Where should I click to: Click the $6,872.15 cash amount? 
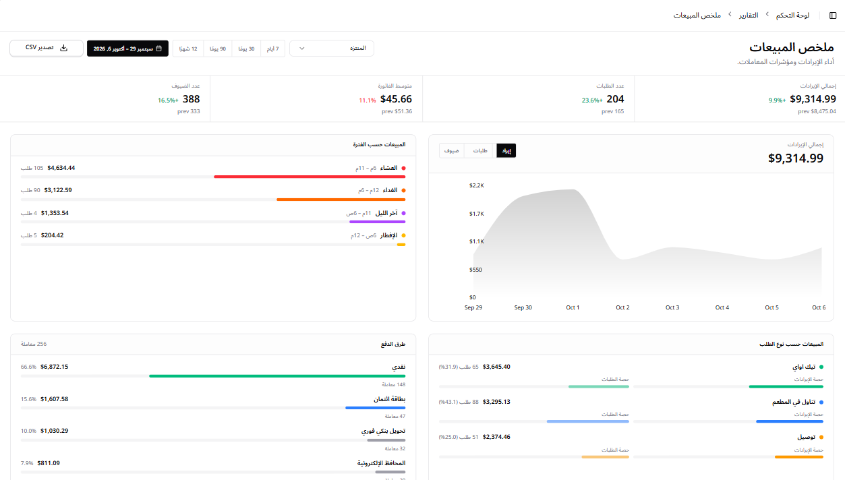[54, 367]
